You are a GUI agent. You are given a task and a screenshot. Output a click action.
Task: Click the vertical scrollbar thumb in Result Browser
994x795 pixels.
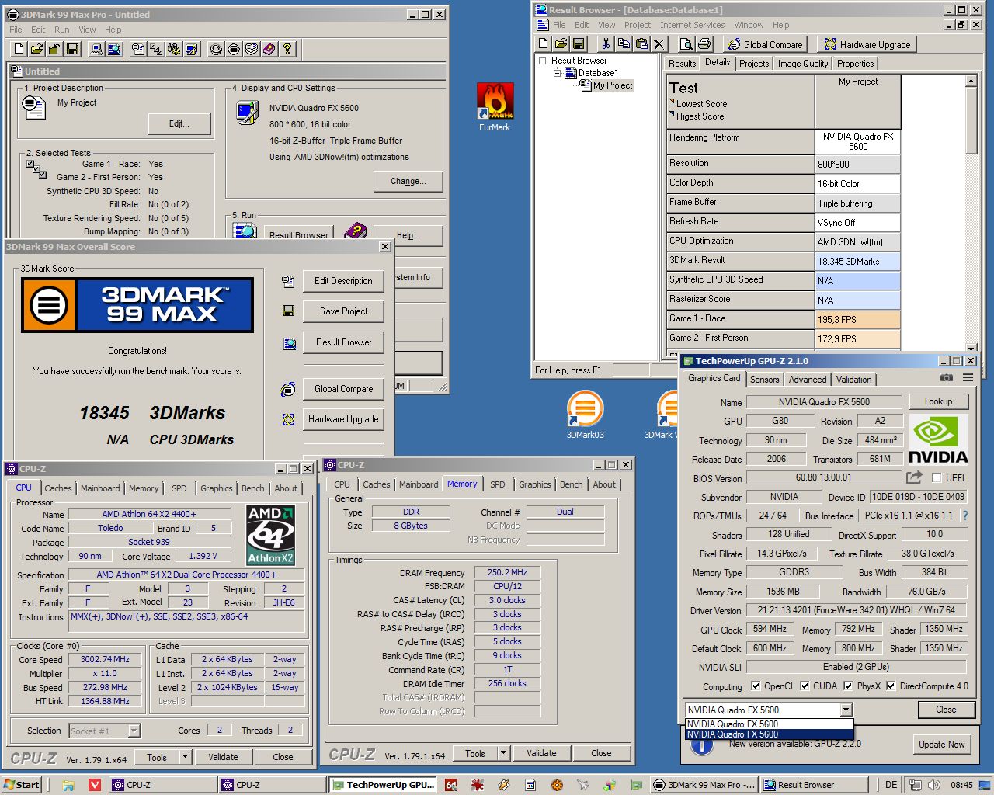coord(971,121)
